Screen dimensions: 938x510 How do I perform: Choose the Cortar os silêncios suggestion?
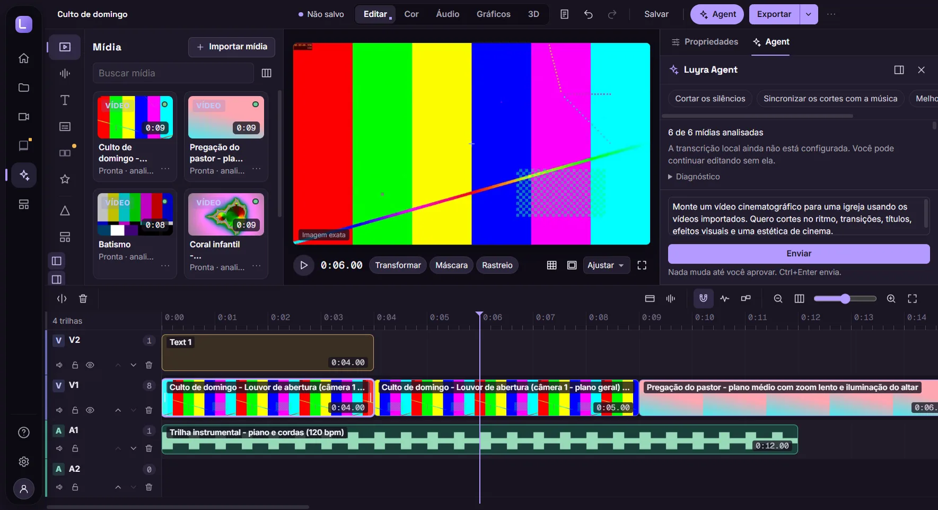click(710, 99)
